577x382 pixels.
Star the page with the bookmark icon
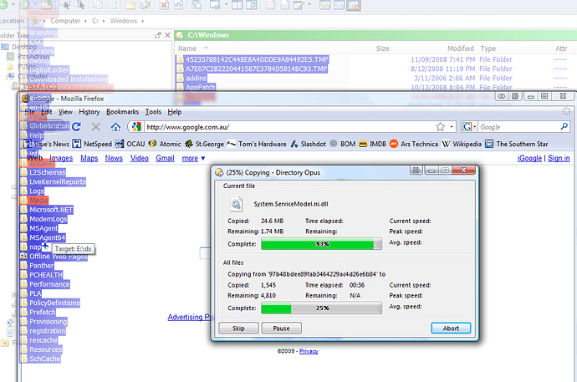pyautogui.click(x=438, y=127)
